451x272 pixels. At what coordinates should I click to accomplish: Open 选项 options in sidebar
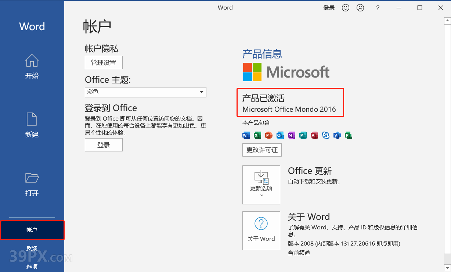[x=32, y=266]
